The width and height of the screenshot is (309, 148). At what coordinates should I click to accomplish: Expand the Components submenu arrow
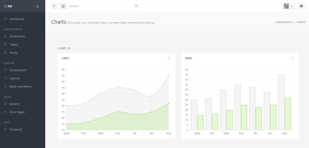42,70
